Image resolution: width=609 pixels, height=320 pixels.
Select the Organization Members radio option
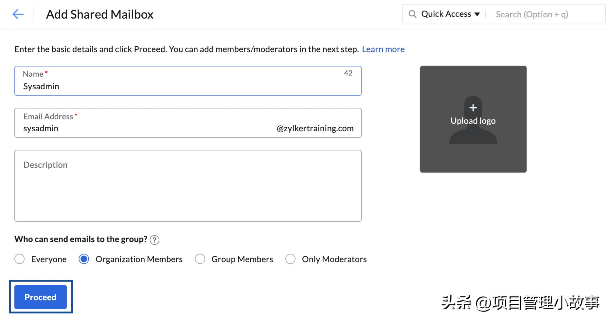point(84,259)
